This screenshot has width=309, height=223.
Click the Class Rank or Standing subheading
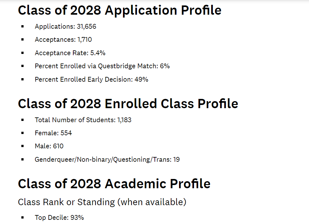point(102,202)
